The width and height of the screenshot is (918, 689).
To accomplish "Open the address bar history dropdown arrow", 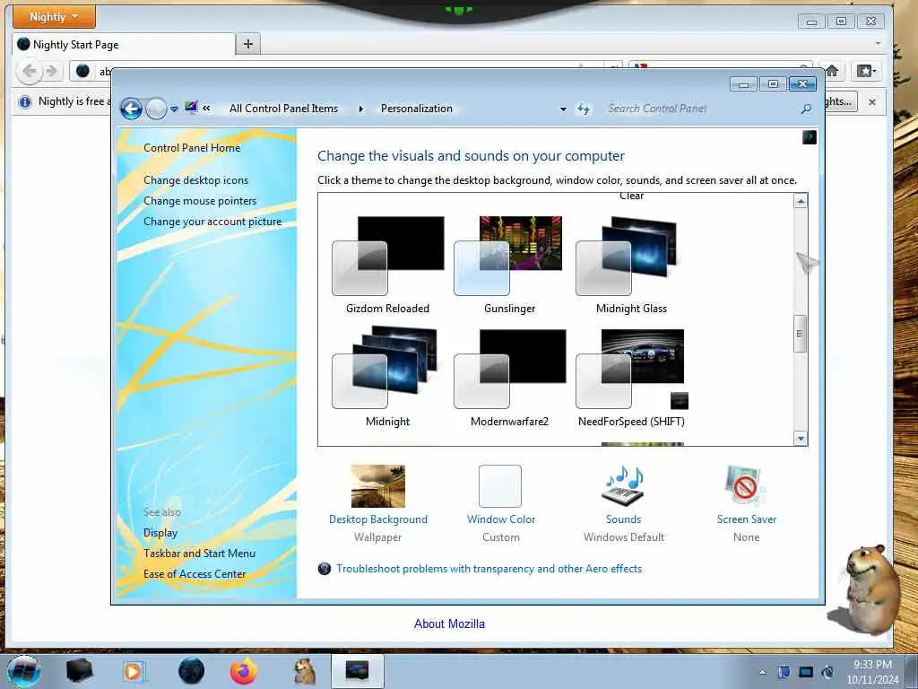I will tap(563, 109).
